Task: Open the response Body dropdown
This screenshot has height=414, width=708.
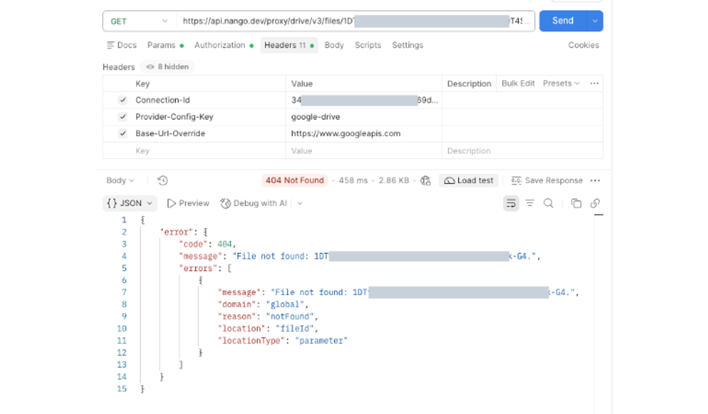Action: click(120, 181)
